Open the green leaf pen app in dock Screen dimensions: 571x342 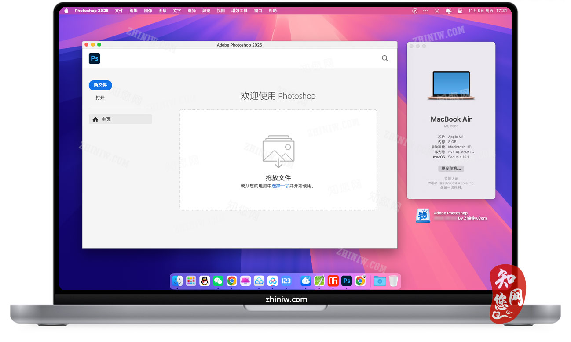coord(319,281)
